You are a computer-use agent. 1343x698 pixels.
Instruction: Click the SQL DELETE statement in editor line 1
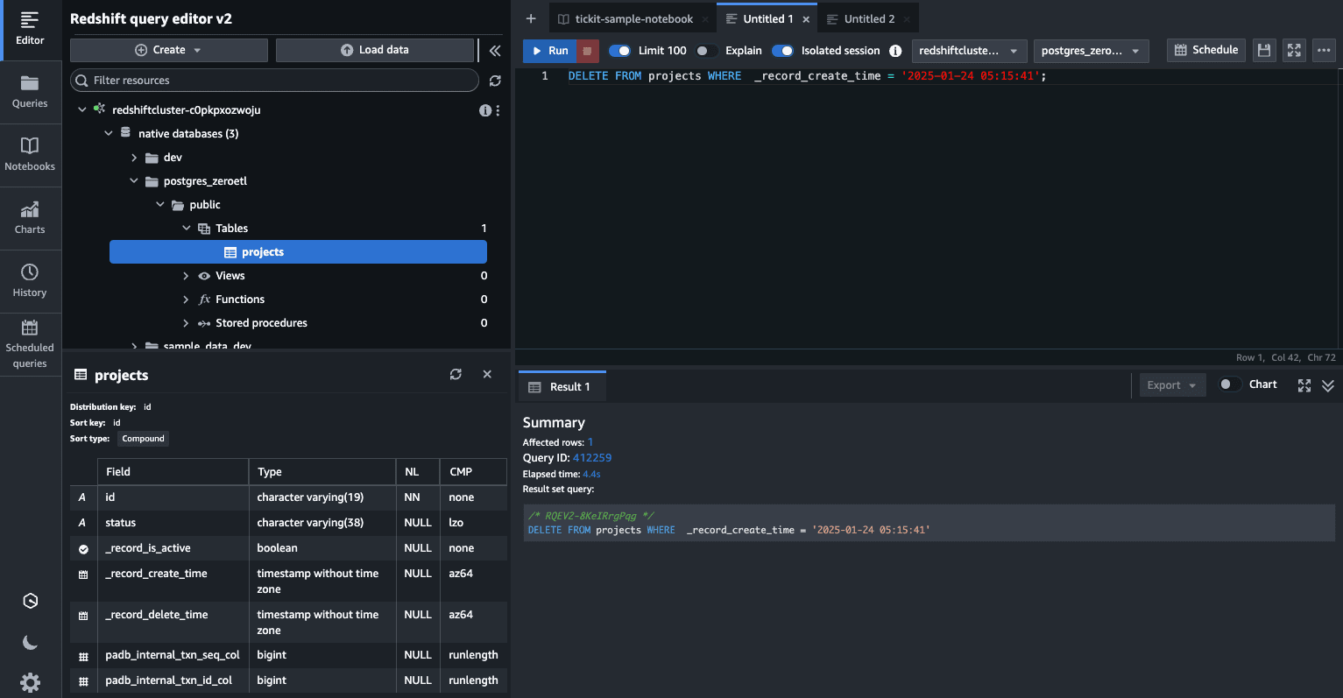click(x=807, y=76)
